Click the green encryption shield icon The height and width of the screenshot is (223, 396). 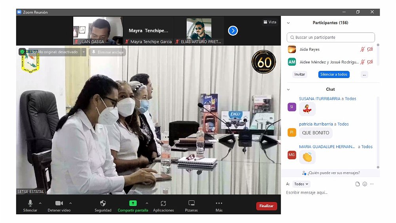pos(22,52)
